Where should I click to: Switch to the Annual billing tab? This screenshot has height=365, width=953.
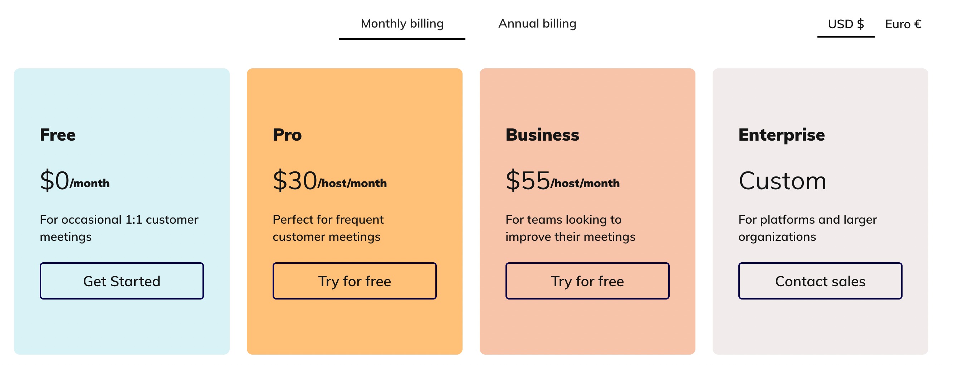(537, 24)
